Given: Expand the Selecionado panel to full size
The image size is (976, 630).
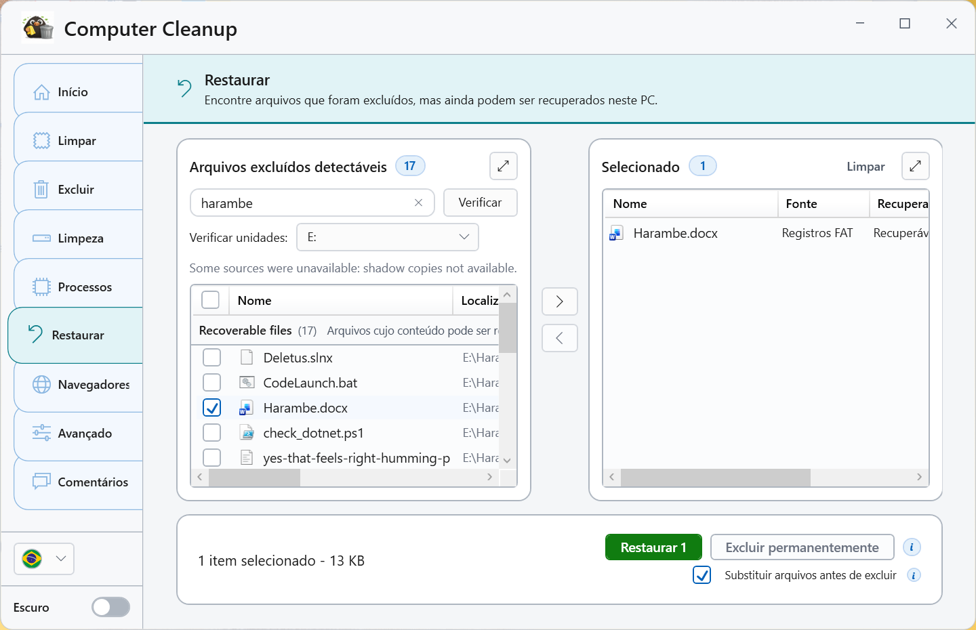Looking at the screenshot, I should (915, 166).
